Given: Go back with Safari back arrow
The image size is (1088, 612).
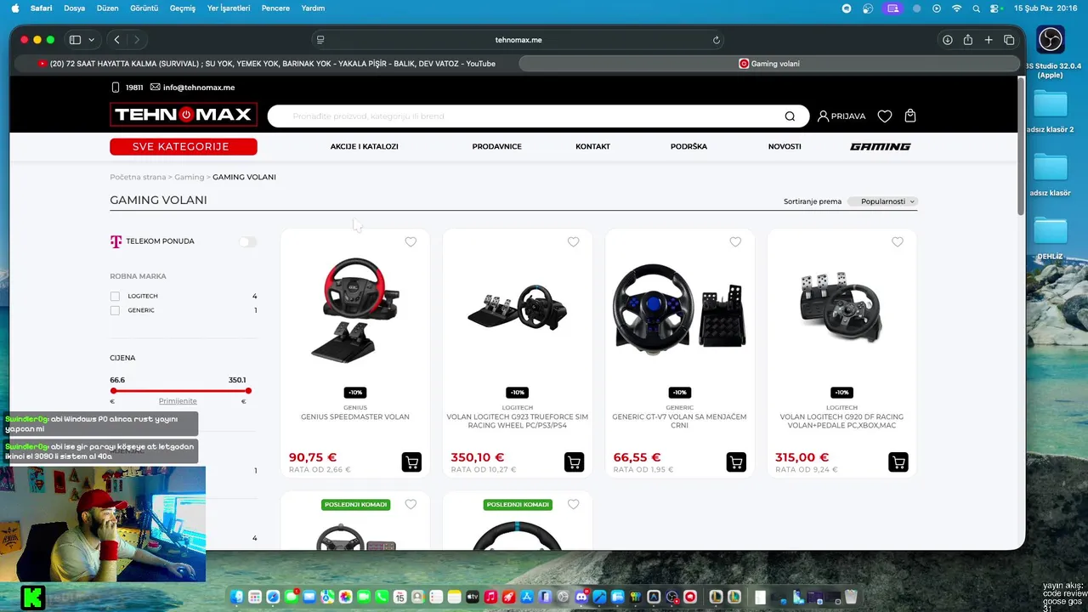Looking at the screenshot, I should pyautogui.click(x=116, y=40).
